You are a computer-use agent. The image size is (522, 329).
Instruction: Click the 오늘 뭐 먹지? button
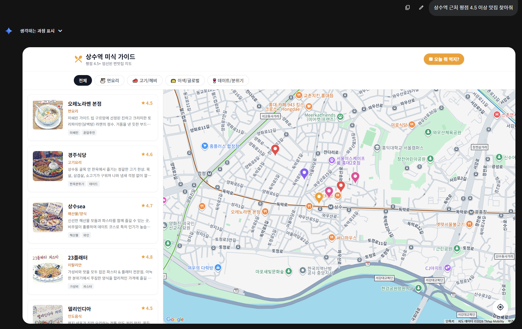pos(444,59)
